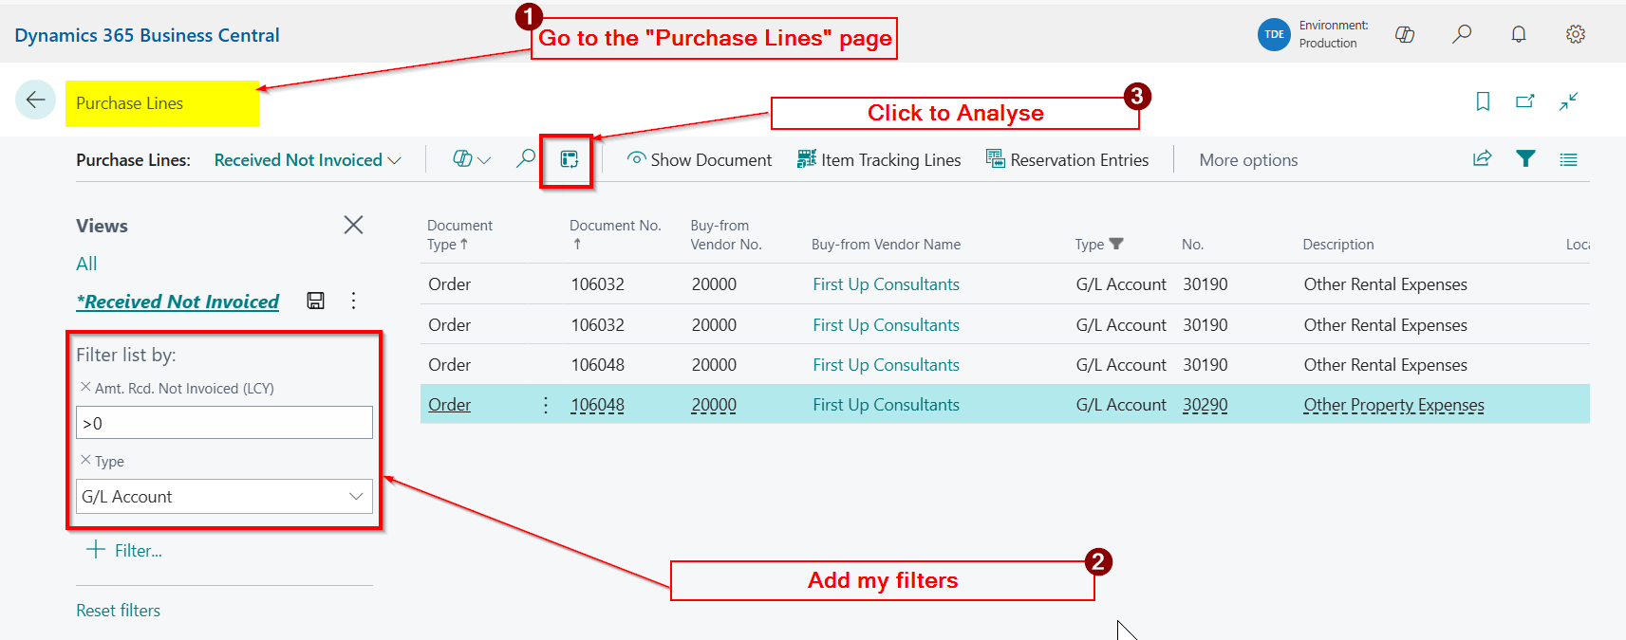Toggle the filter pane funnel icon
Screen dimensions: 1626x640
pyautogui.click(x=1525, y=159)
